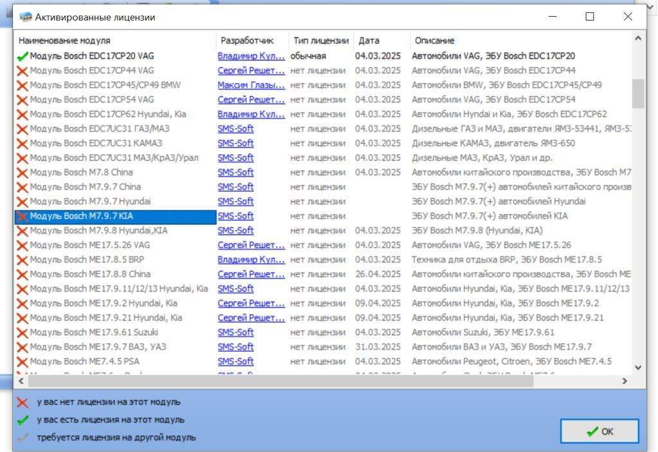Click the red X icon for EDC17CP54 VAG
This screenshot has height=452, width=658.
tap(22, 100)
